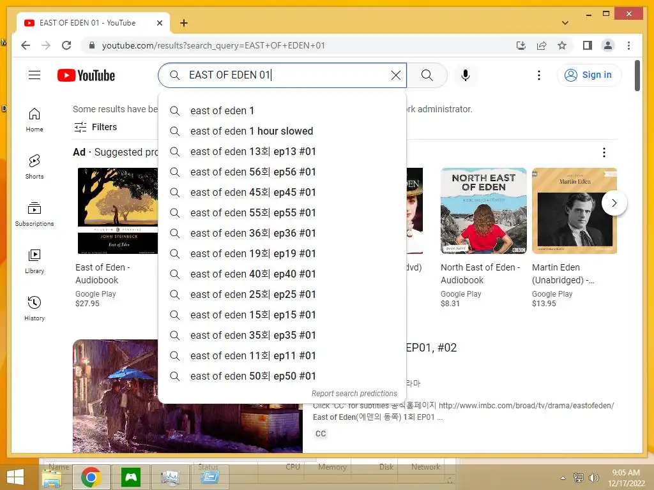Click the taskbar volume speaker icon
The width and height of the screenshot is (654, 490).
pos(593,477)
